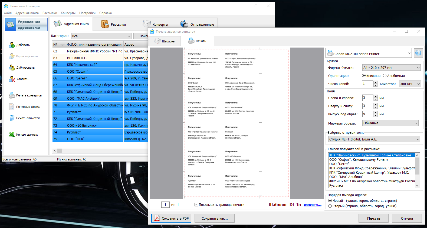Click the Add contact icon (Добавить)
The image size is (427, 228).
coord(12,45)
